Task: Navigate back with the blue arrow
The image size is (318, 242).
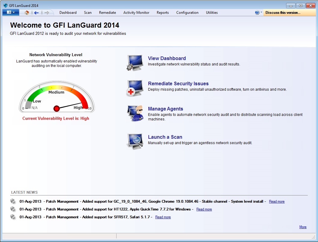Action: click(x=37, y=13)
